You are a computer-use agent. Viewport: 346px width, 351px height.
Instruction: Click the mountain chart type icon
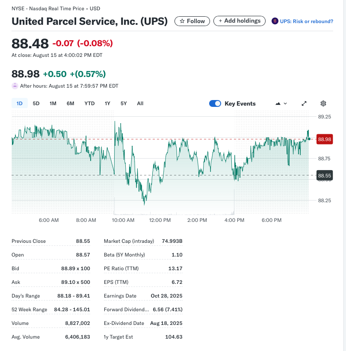click(278, 103)
